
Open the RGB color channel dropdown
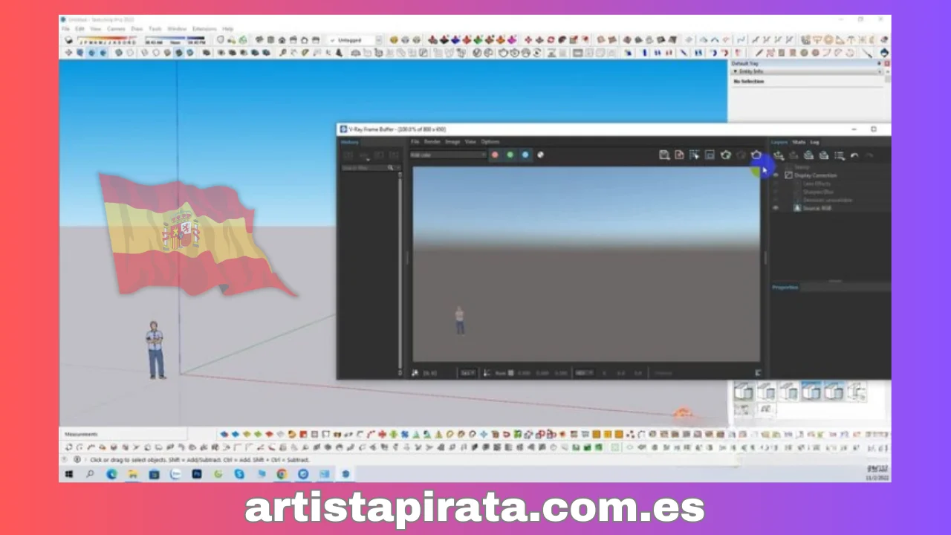448,155
